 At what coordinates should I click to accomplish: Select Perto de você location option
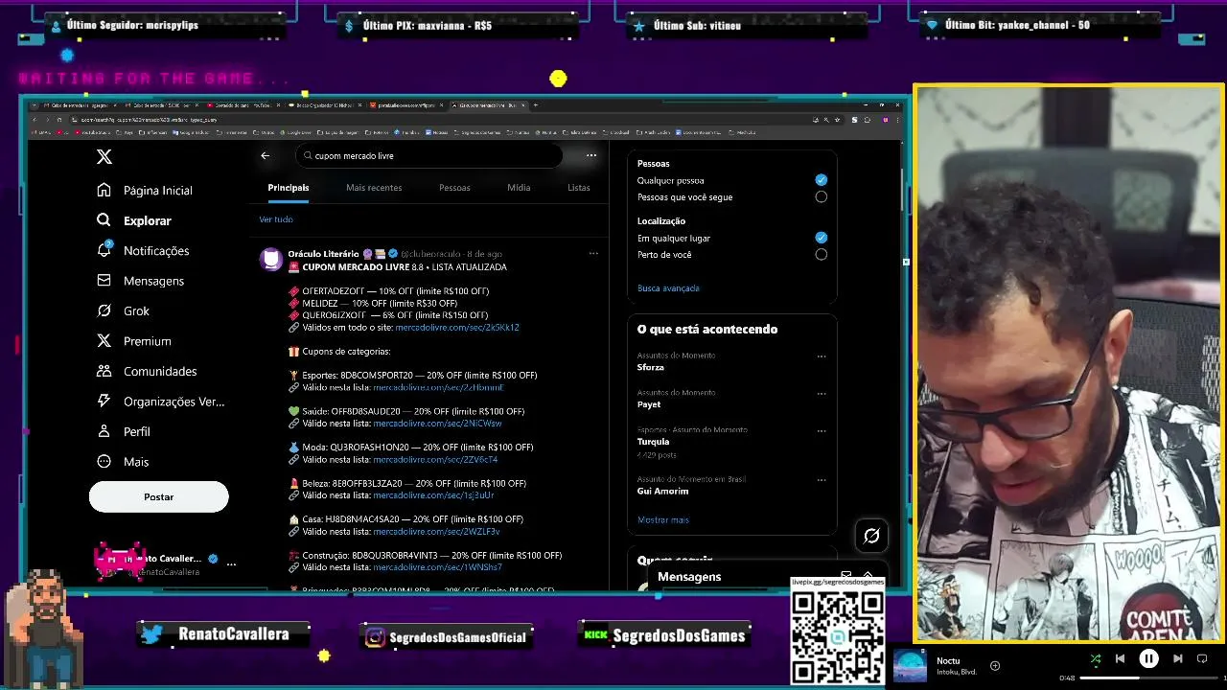click(x=821, y=254)
